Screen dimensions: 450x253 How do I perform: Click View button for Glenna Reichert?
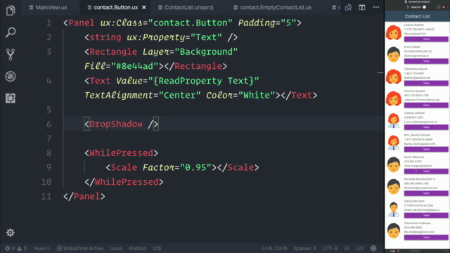click(426, 215)
